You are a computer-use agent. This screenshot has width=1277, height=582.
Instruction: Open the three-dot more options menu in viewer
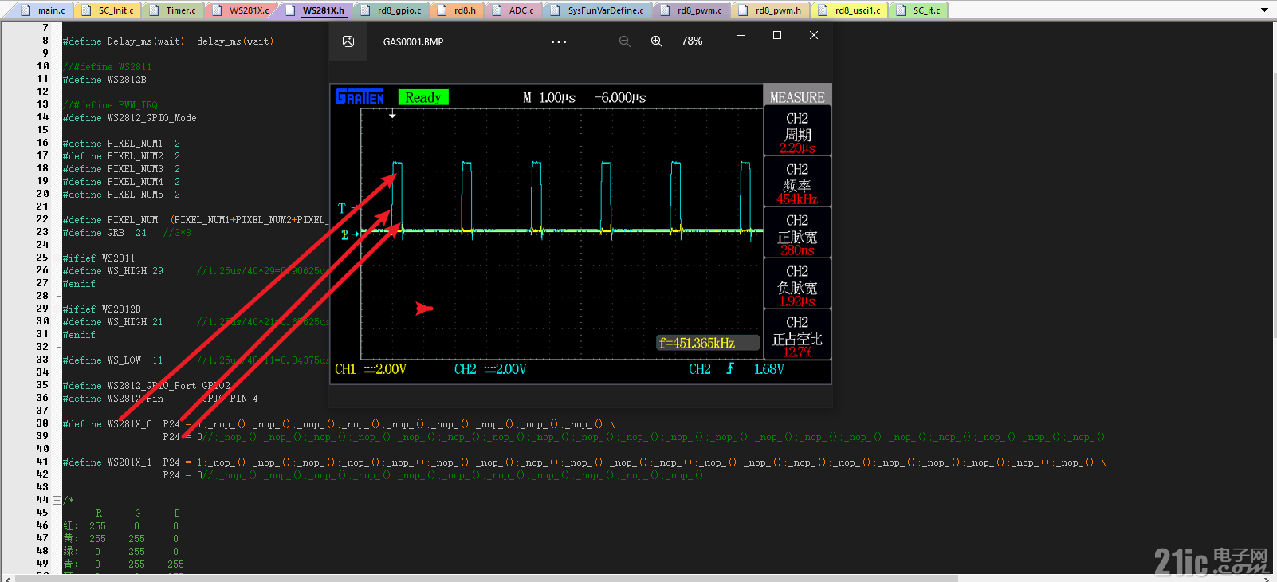[x=559, y=41]
